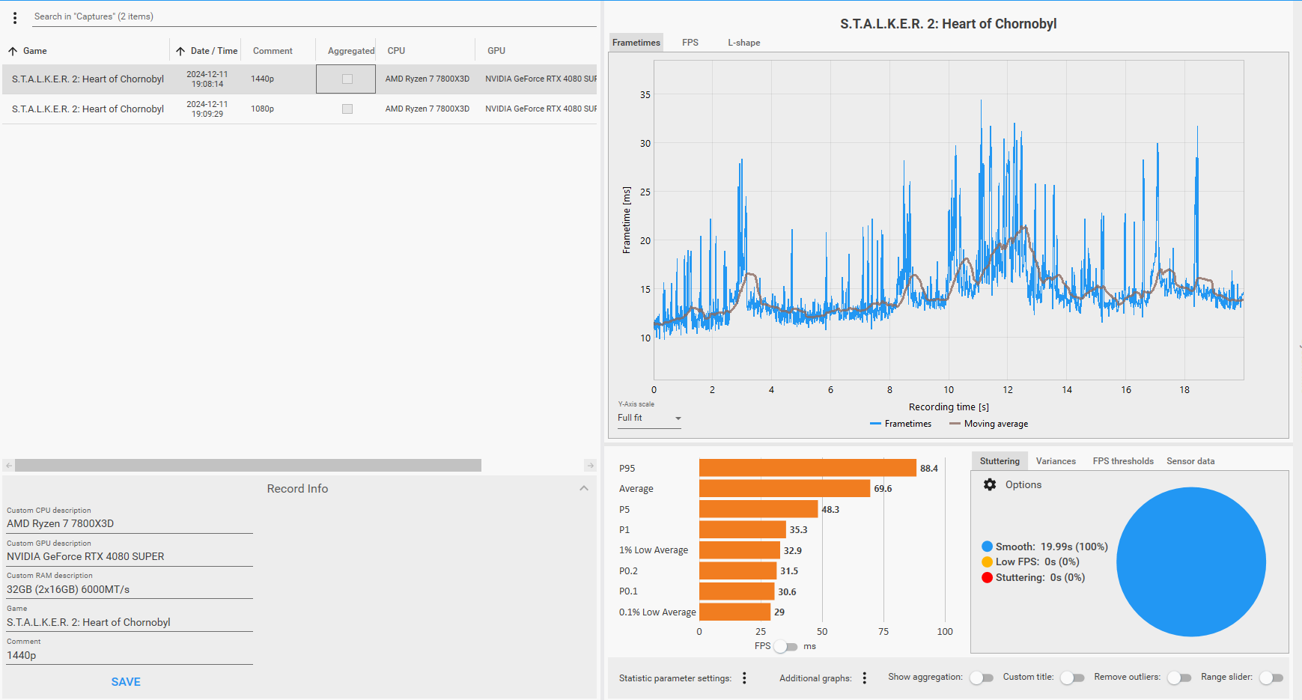This screenshot has width=1302, height=700.
Task: Click the horizontal scrollbar right arrow
Action: (x=590, y=466)
